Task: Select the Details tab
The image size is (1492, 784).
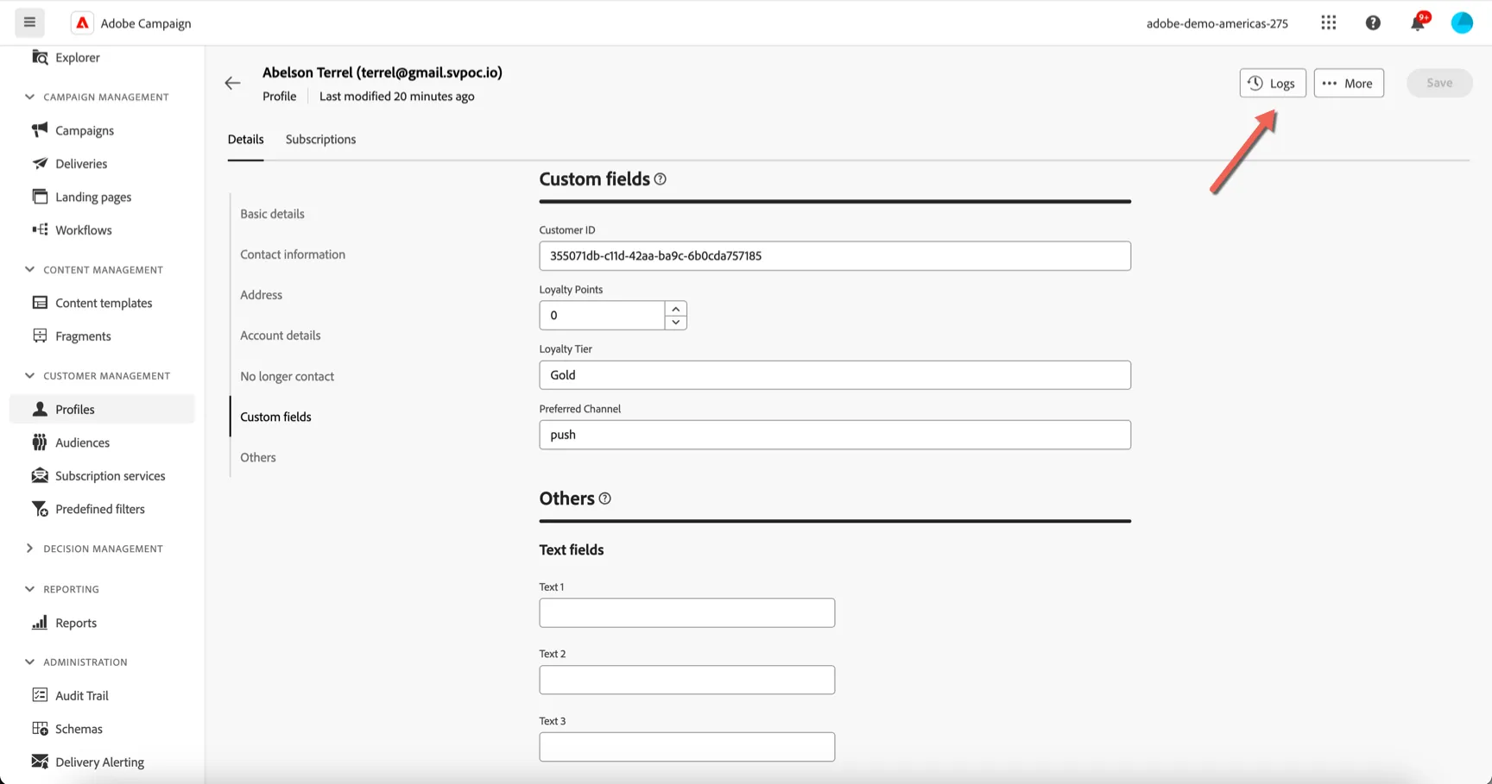Action: pos(246,139)
